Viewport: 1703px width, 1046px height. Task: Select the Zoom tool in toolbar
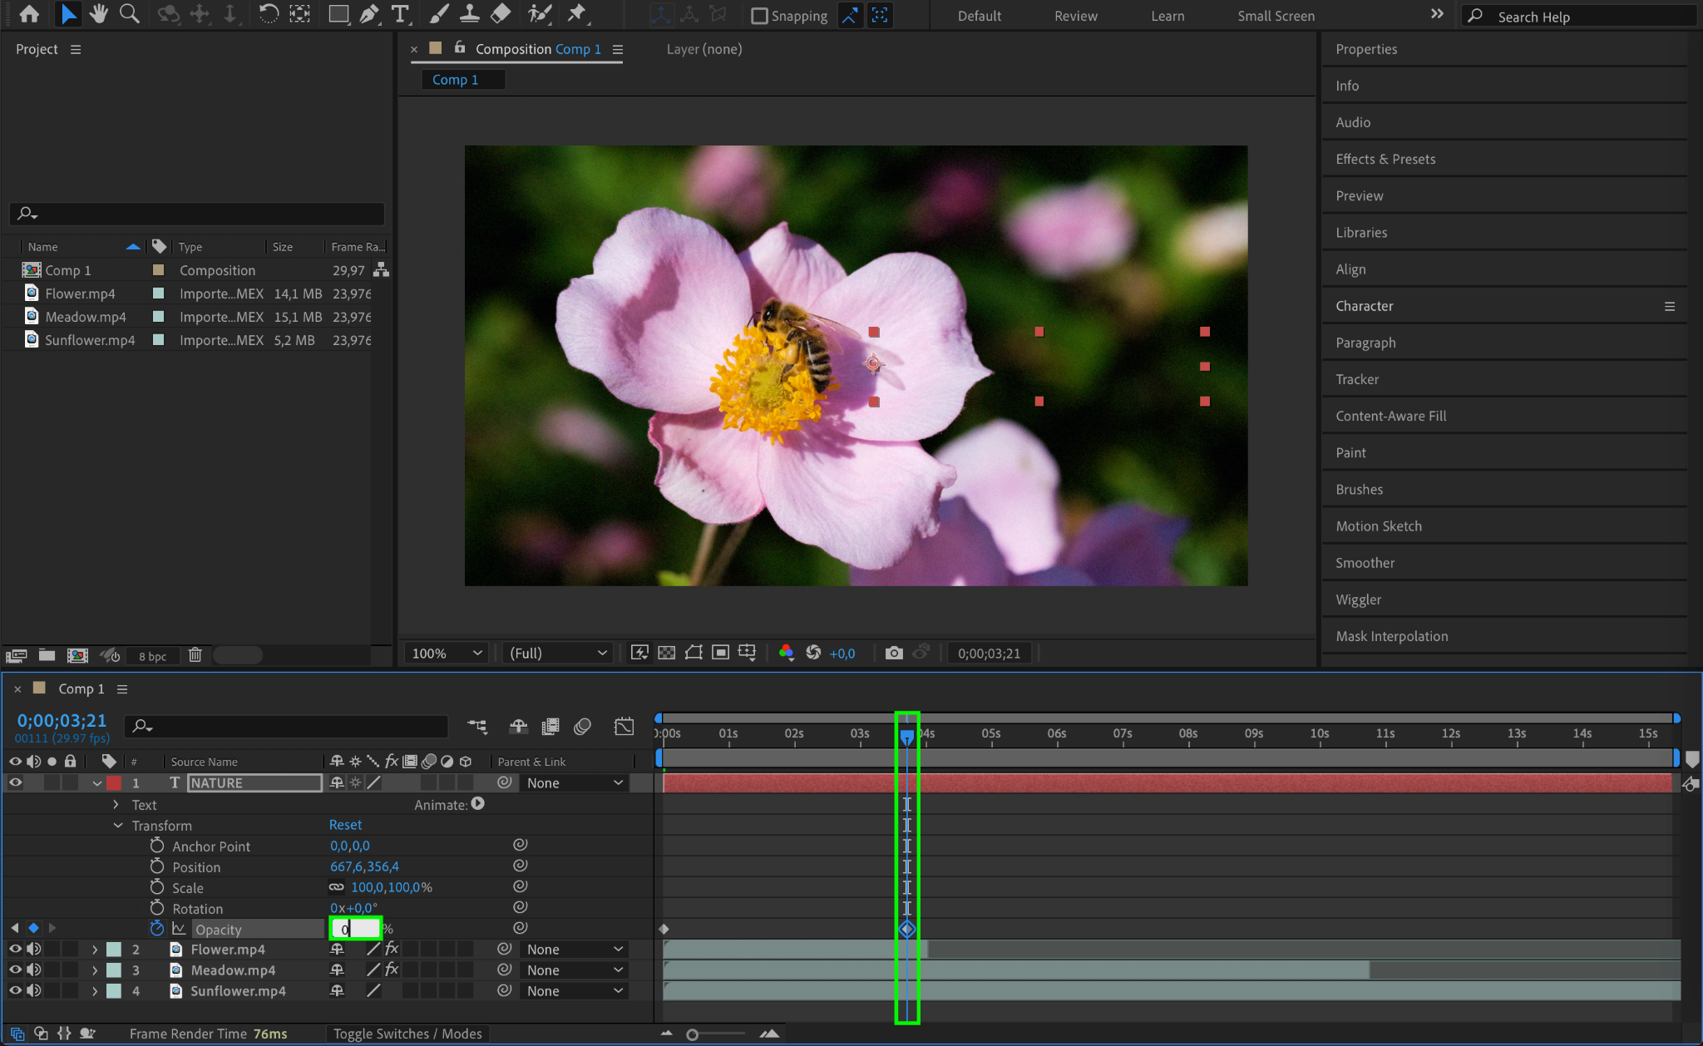point(129,14)
